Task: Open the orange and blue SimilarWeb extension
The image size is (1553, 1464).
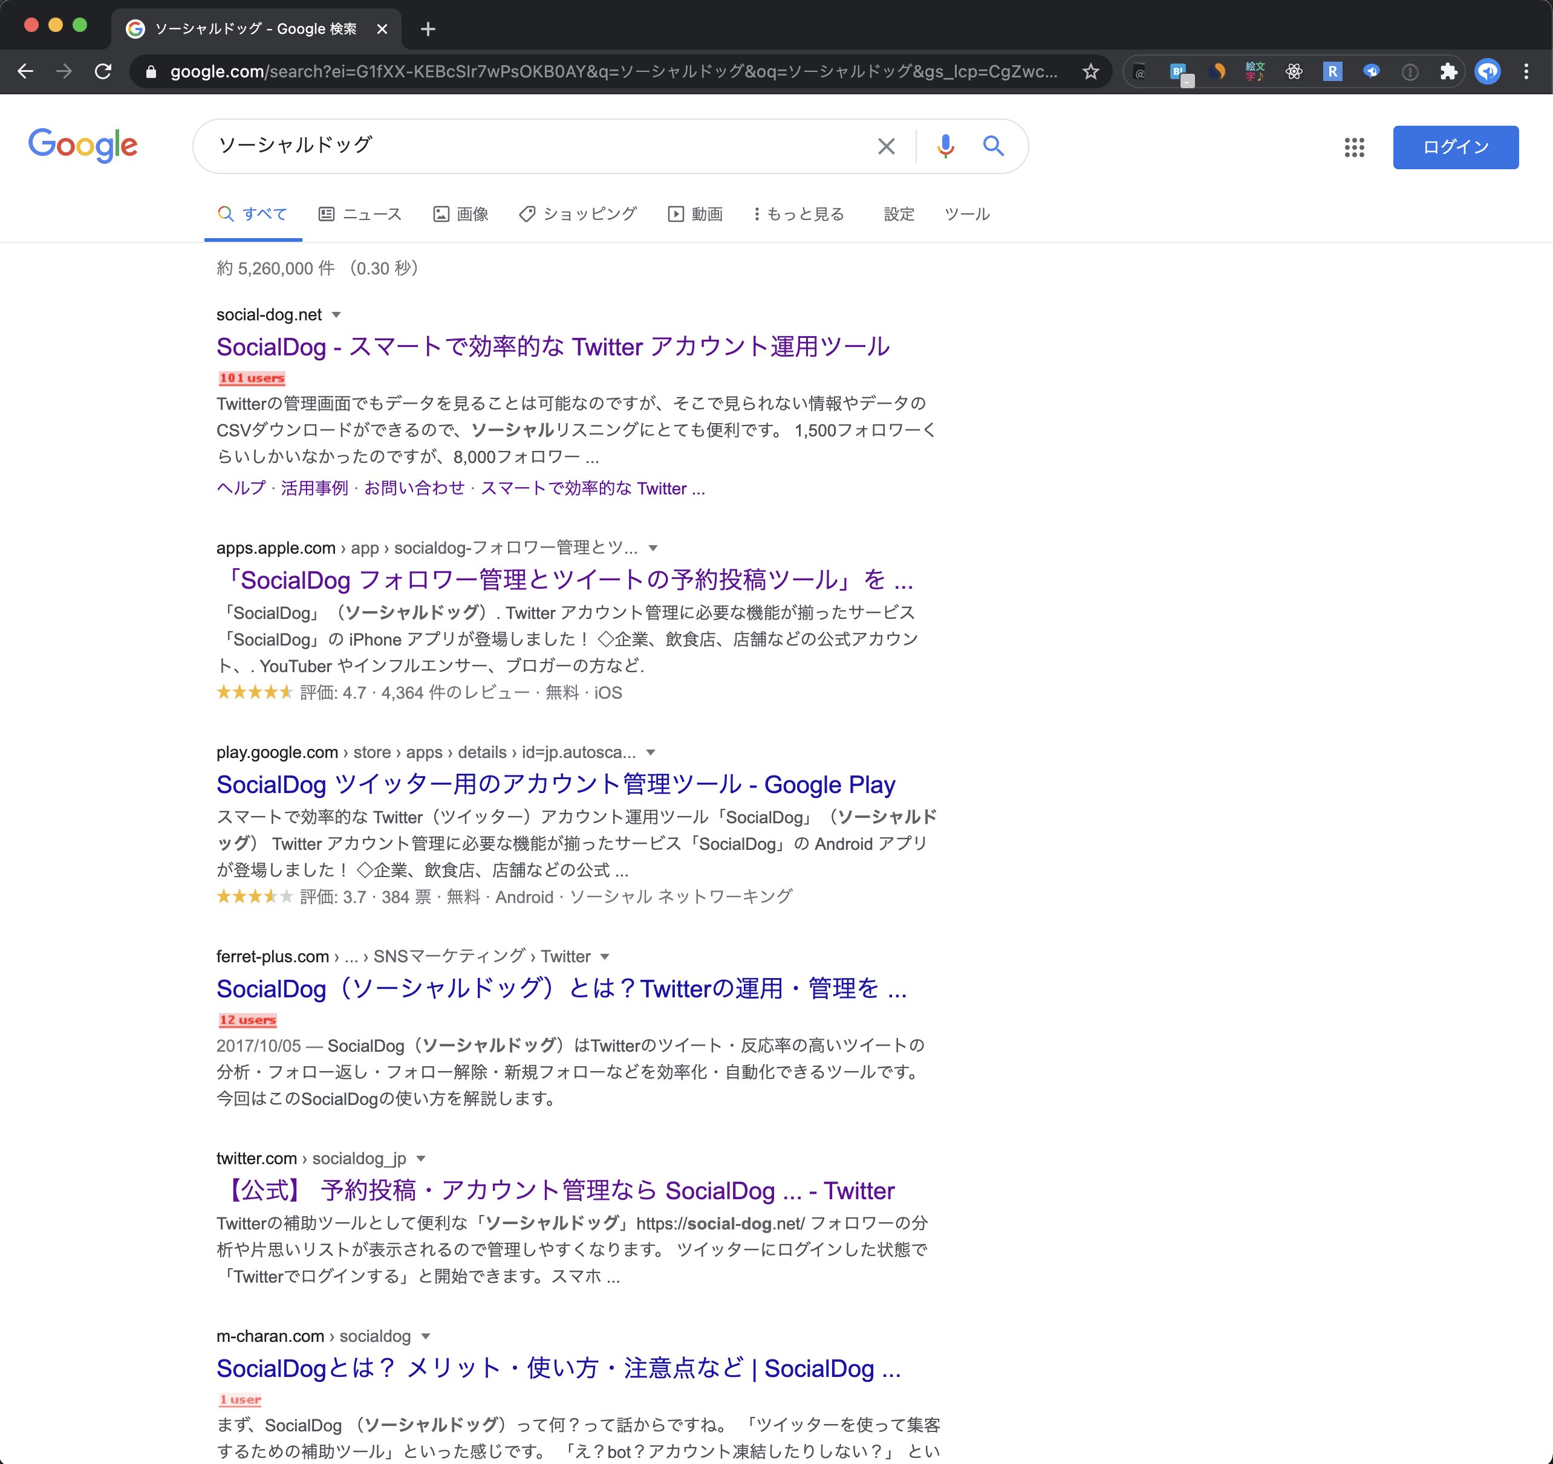Action: pos(1216,72)
